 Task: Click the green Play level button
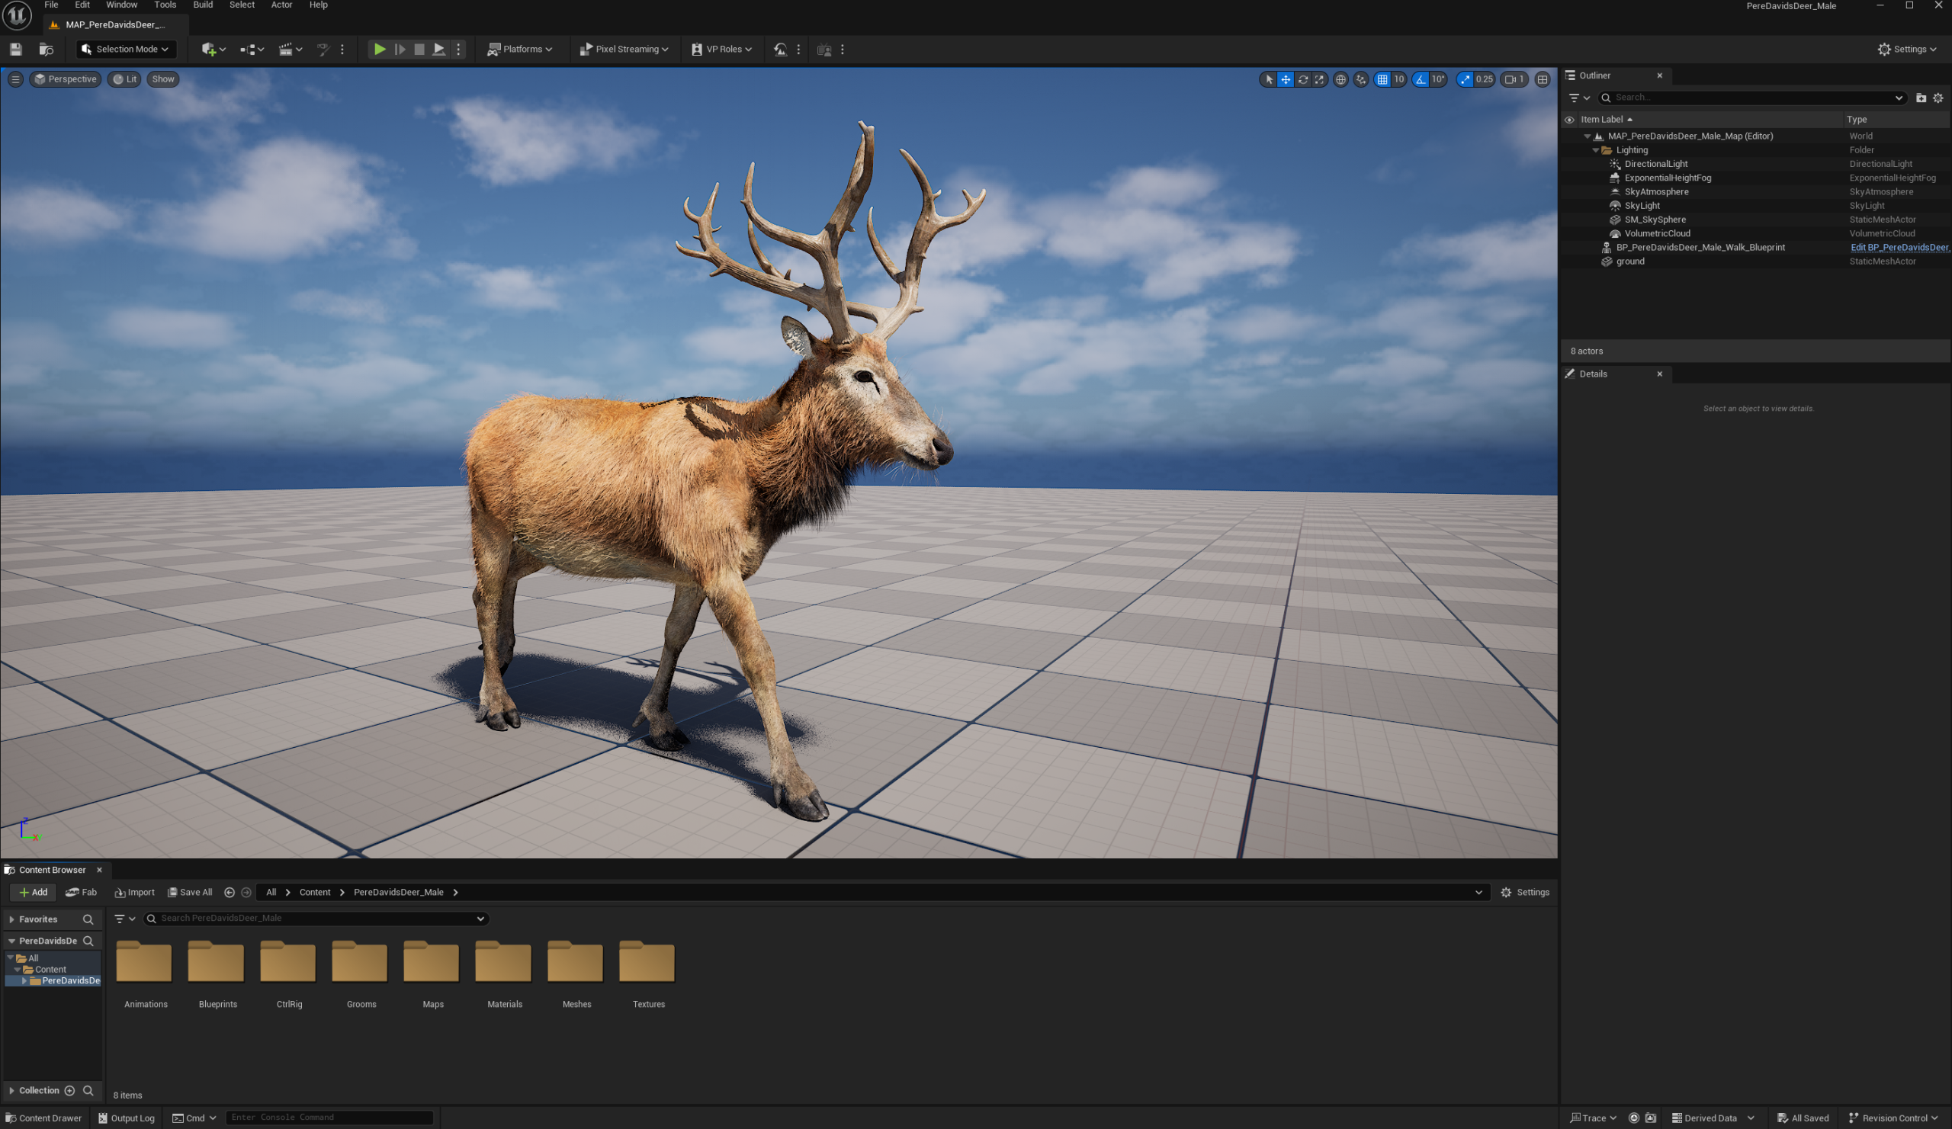tap(380, 49)
